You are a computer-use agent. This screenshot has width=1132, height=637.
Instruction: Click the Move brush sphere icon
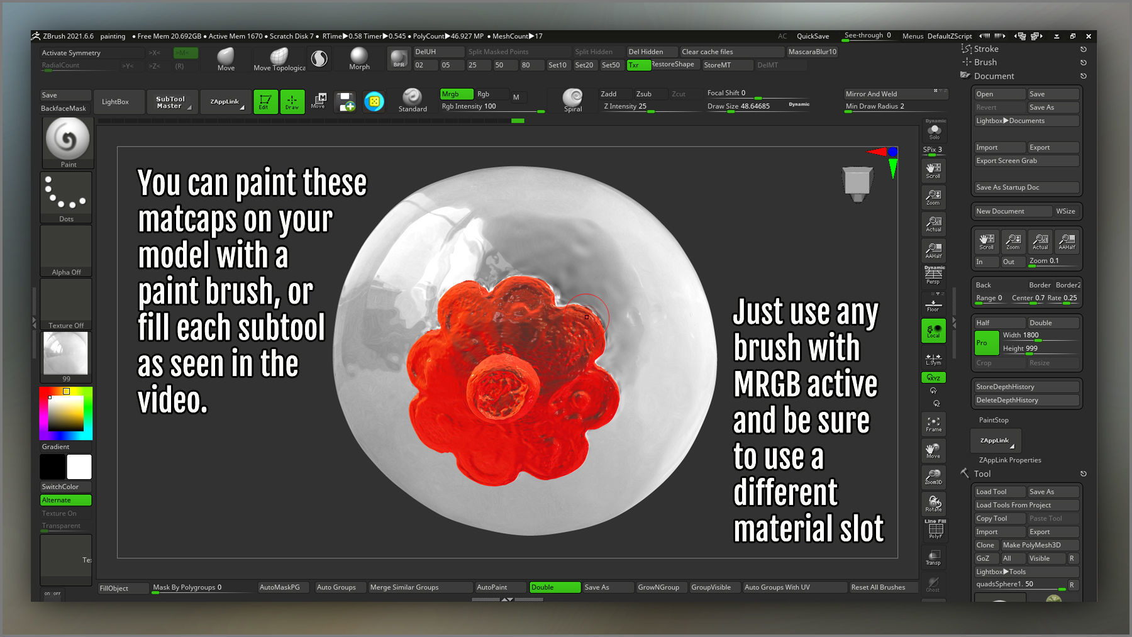pos(226,59)
